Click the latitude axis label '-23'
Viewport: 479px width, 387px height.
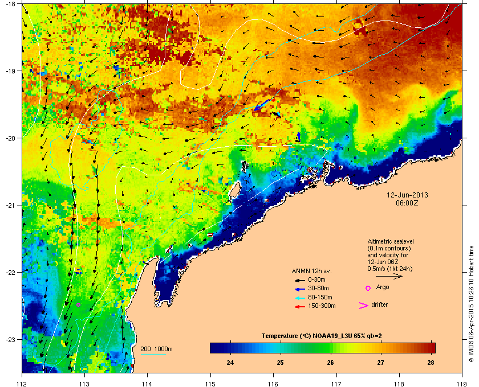[x=10, y=339]
